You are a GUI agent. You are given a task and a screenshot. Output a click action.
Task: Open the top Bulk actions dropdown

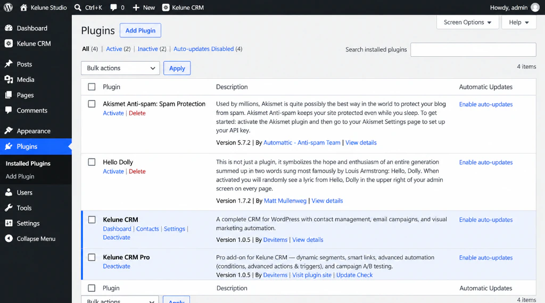pyautogui.click(x=120, y=68)
